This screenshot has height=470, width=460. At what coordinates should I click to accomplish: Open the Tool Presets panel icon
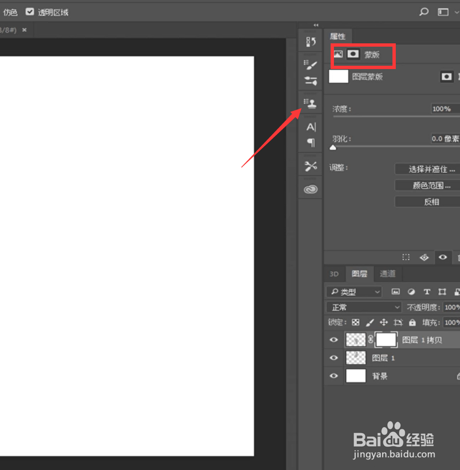[311, 166]
